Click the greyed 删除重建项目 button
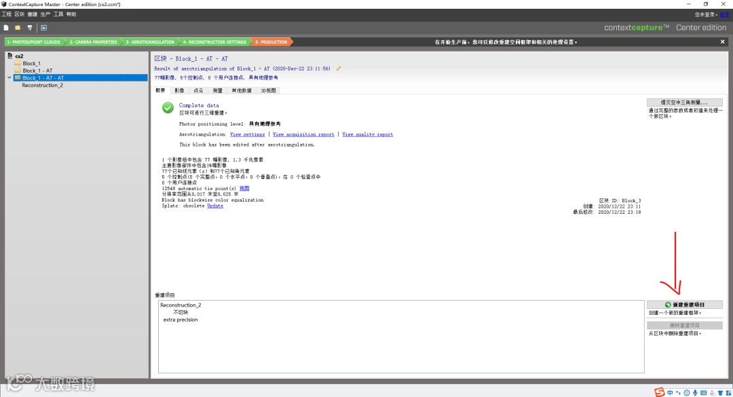 [684, 325]
